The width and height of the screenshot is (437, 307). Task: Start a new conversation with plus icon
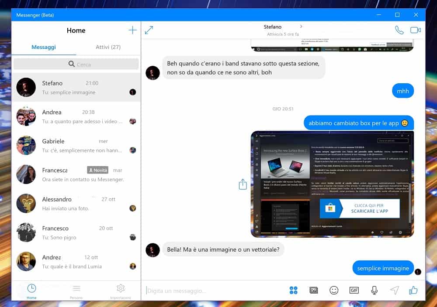[133, 30]
